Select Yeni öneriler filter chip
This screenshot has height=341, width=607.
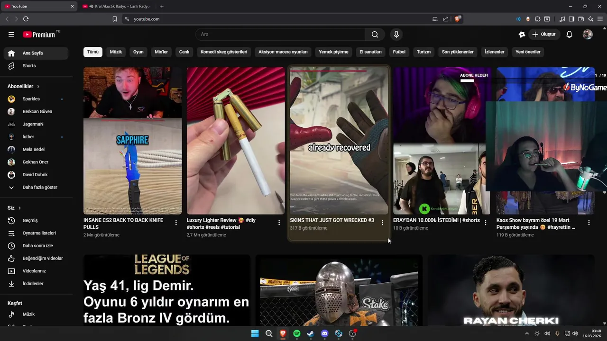528,52
